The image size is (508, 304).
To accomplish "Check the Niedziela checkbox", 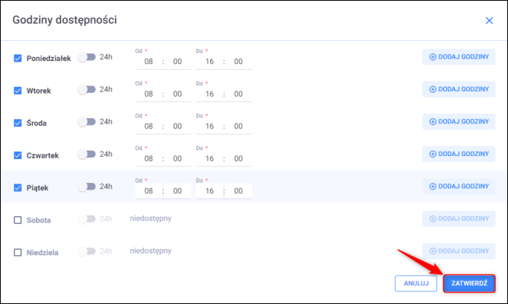I will (x=18, y=252).
